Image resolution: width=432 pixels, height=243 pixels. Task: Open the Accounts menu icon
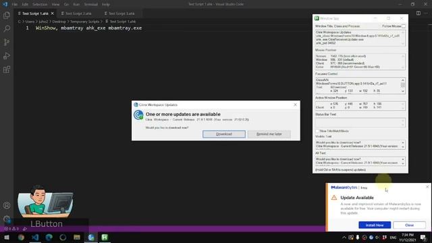(7, 205)
